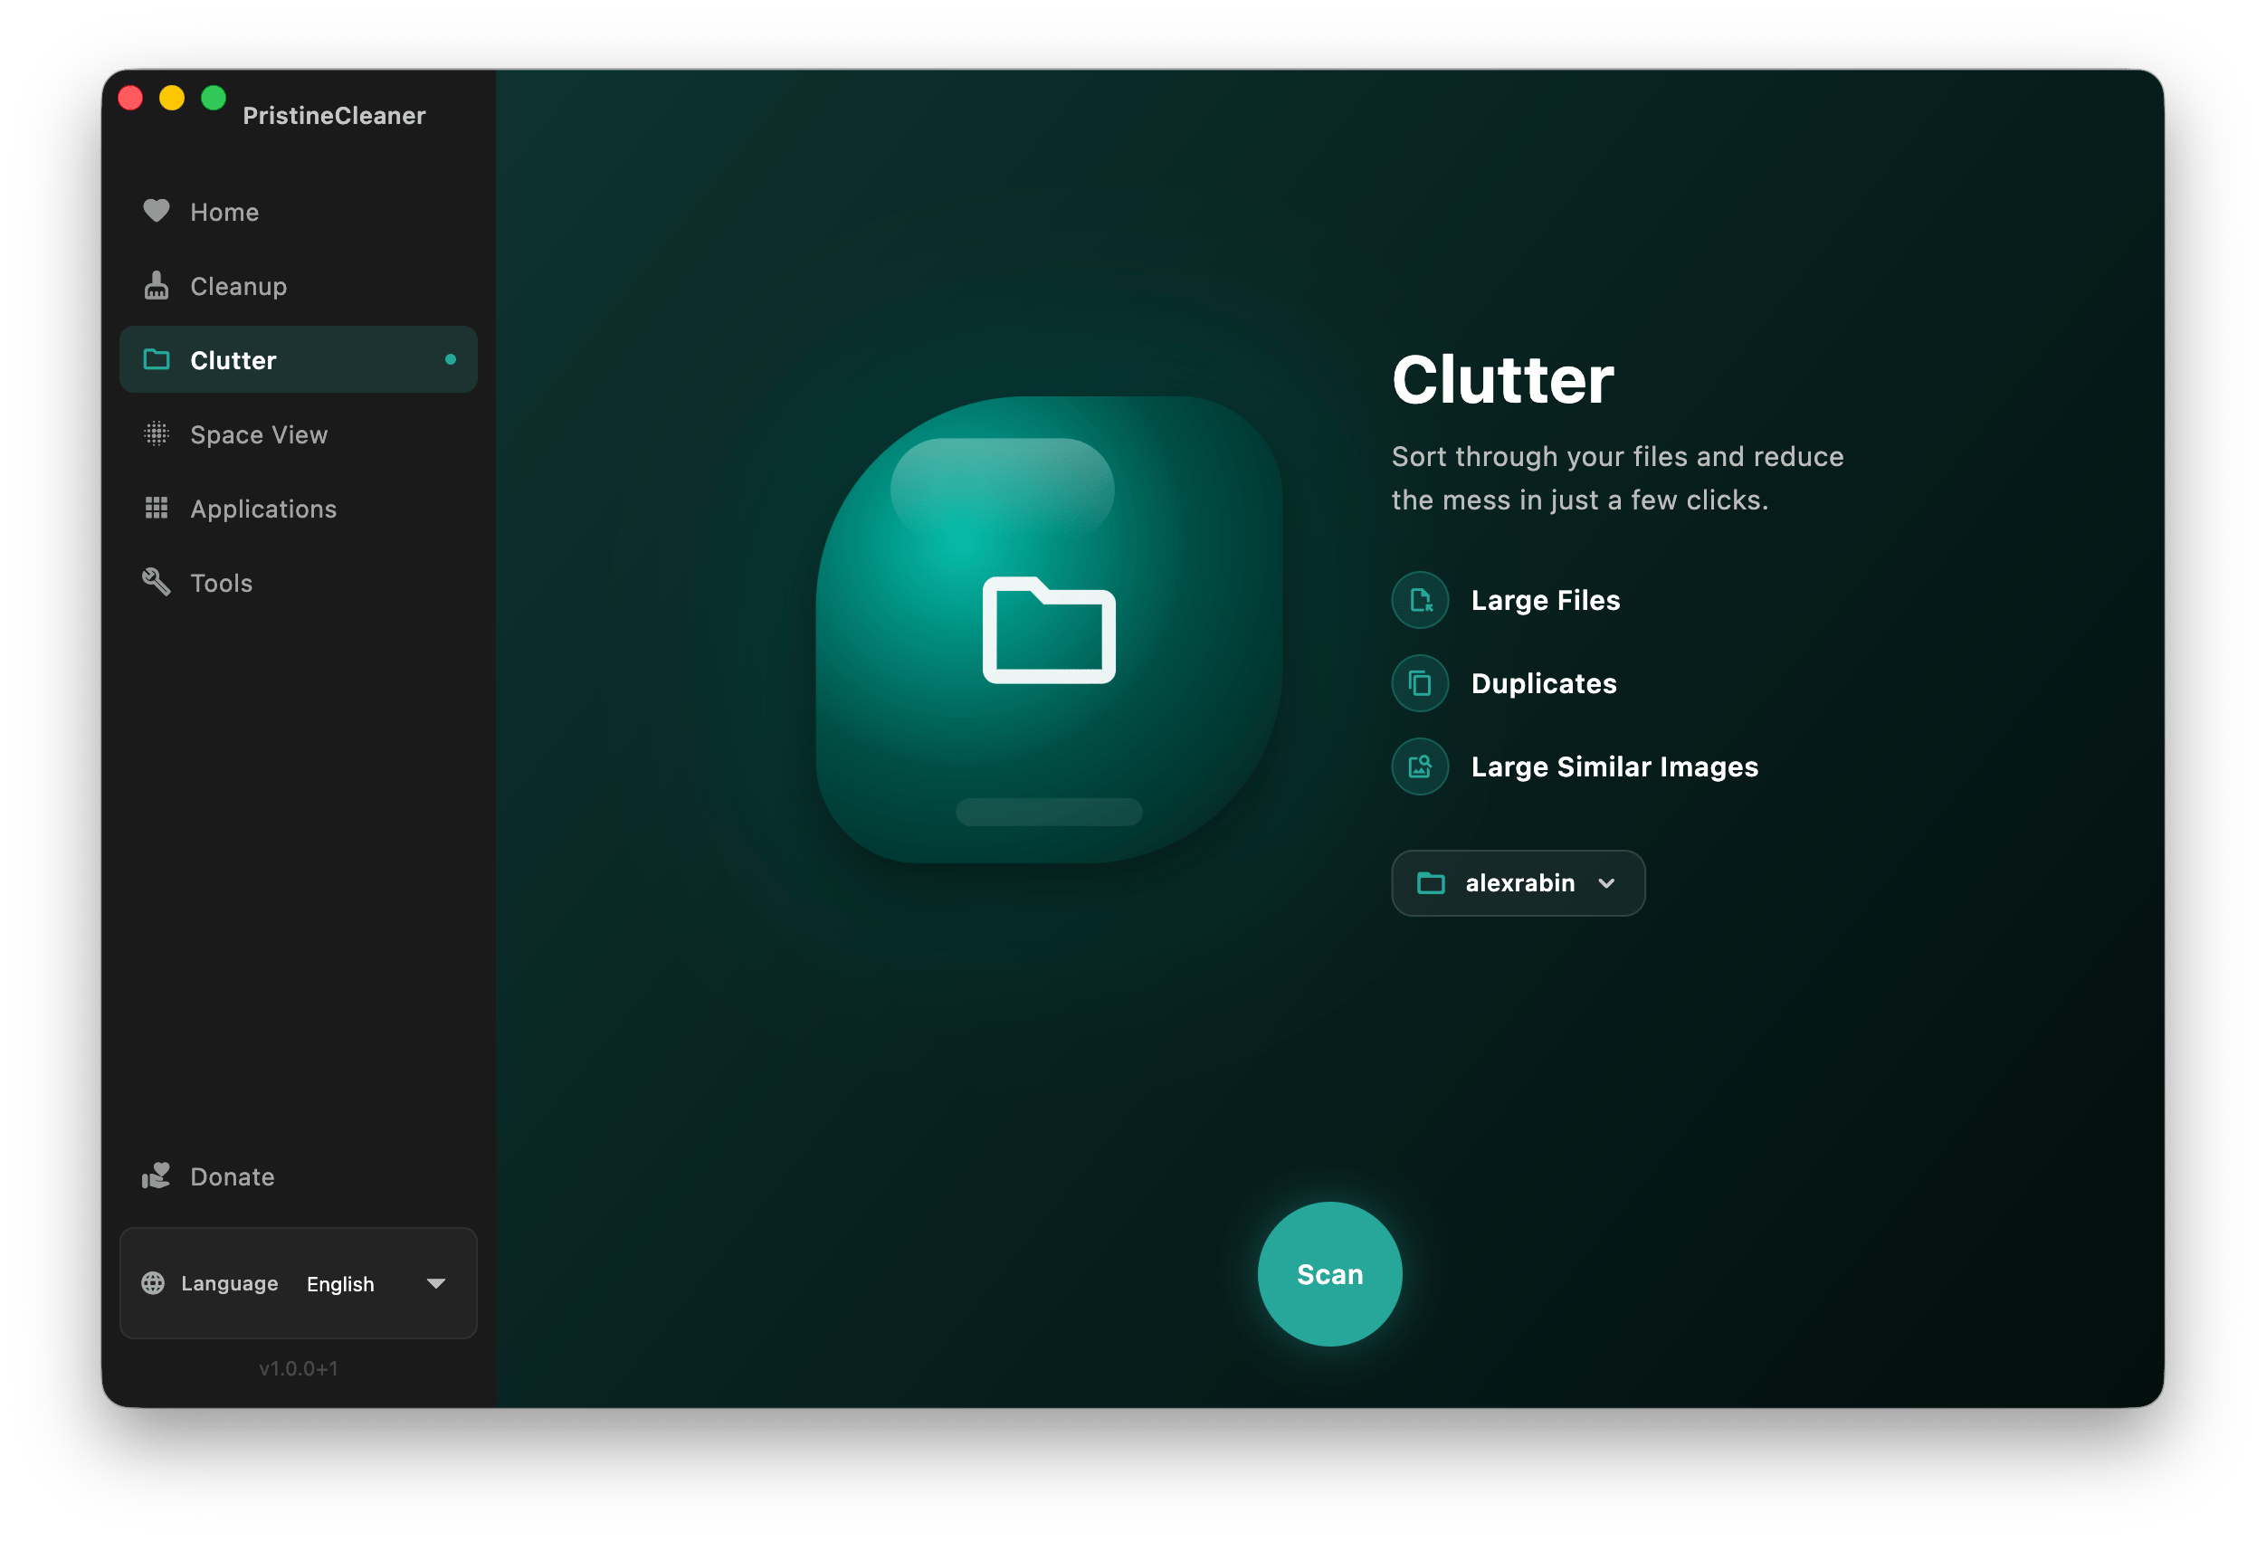Open the Home section
Image resolution: width=2266 pixels, height=1542 pixels.
[x=299, y=212]
